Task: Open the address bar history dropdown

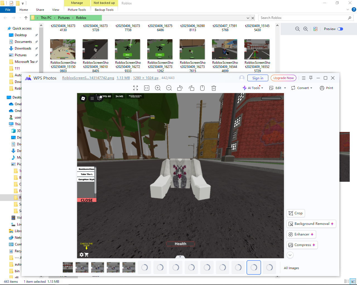Action: click(x=248, y=18)
